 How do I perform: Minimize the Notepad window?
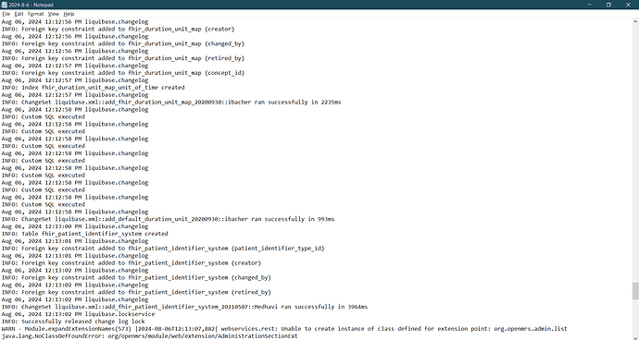[x=589, y=5]
